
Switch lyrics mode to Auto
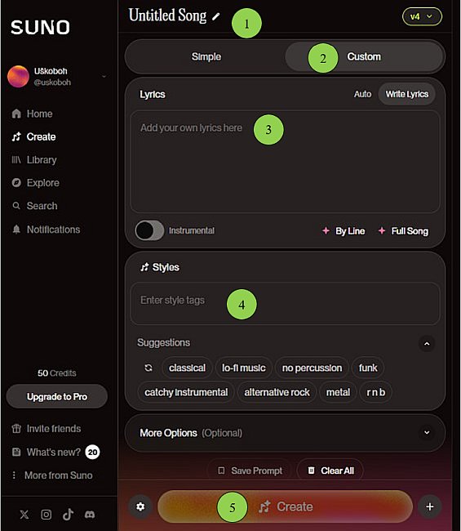click(362, 94)
